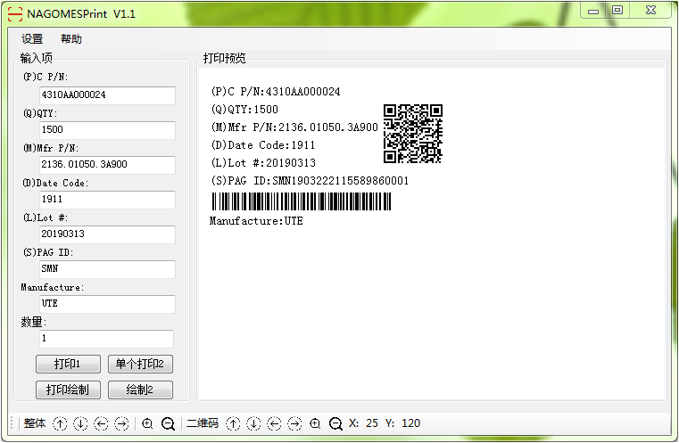Viewport: 679px width, 443px height.
Task: Move QR code right using 二维码 arrow
Action: pyautogui.click(x=294, y=424)
